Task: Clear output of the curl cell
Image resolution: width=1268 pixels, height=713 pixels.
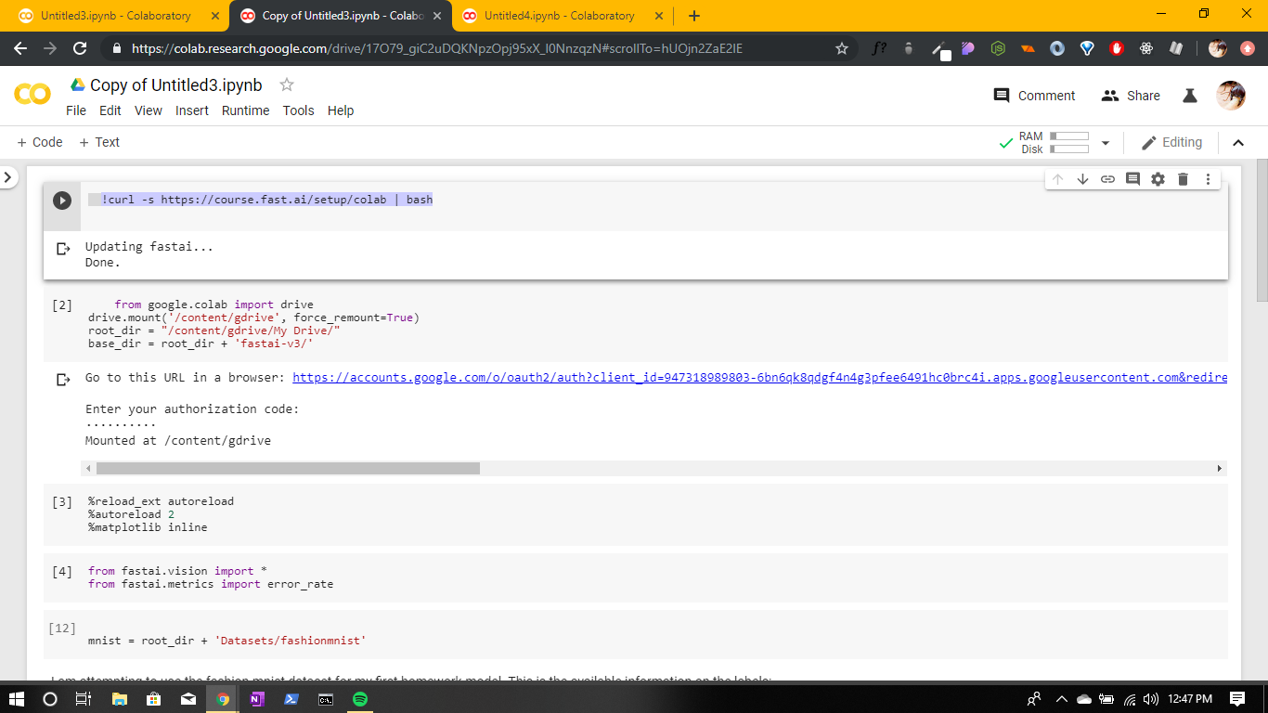Action: pos(63,248)
